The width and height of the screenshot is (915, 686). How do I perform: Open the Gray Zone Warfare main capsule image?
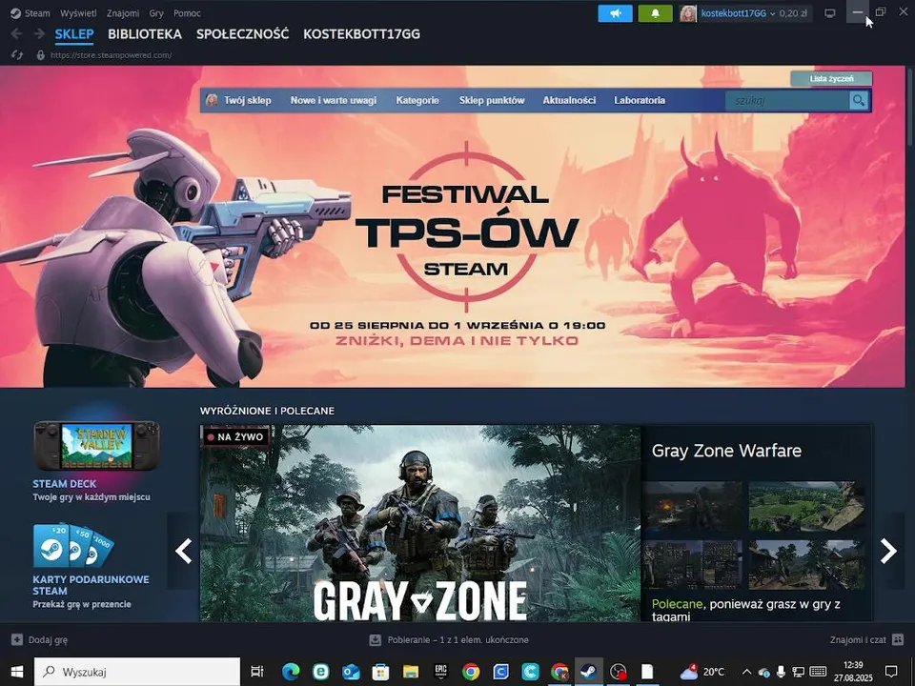[x=420, y=523]
